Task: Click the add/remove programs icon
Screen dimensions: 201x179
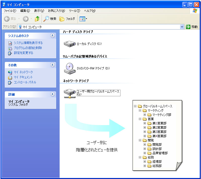Action: click(10, 48)
